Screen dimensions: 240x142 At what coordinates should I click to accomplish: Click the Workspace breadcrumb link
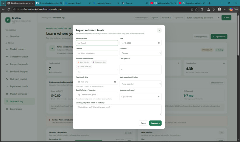[47, 18]
